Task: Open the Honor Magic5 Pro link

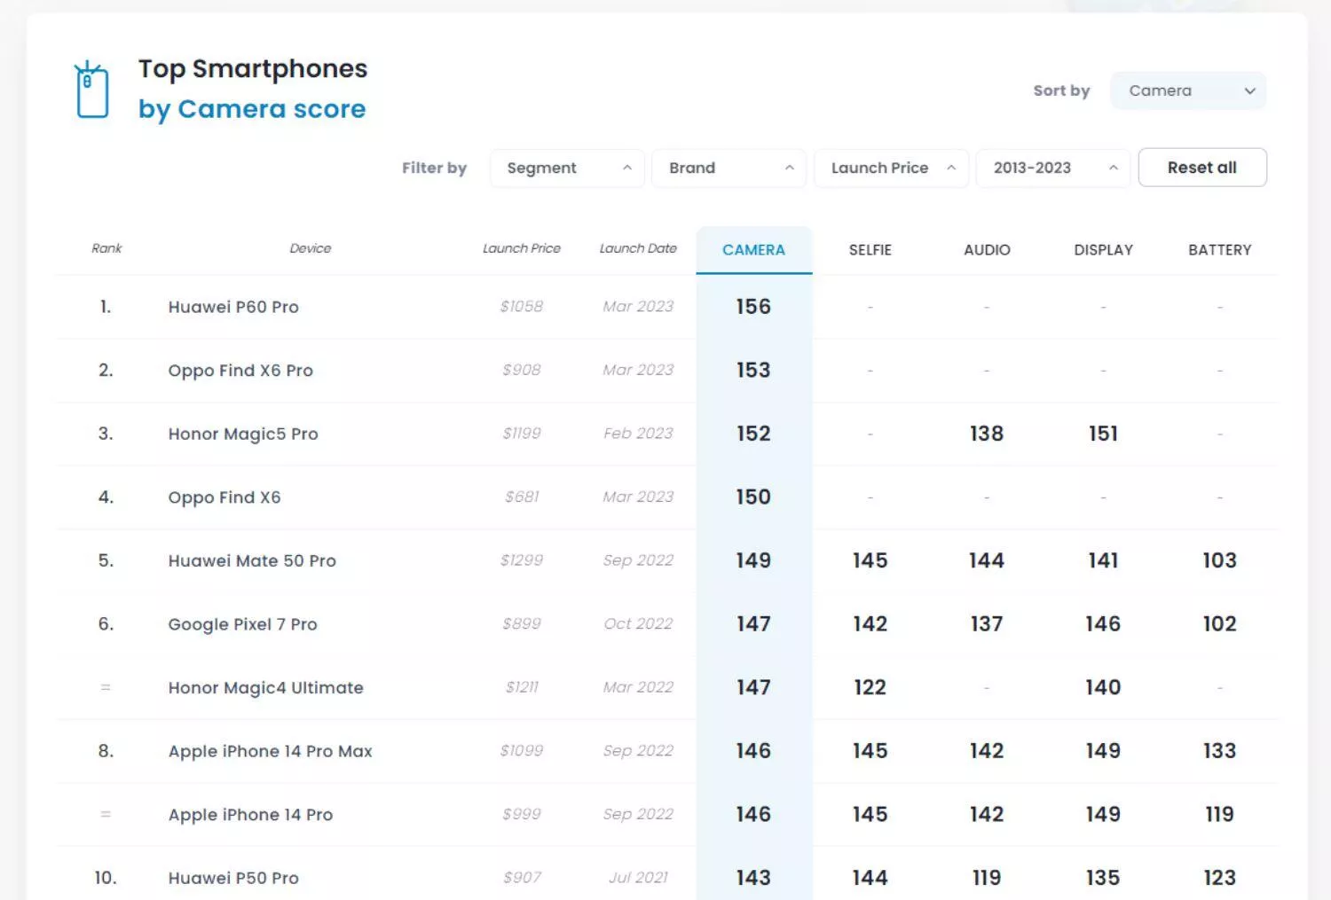Action: pyautogui.click(x=243, y=434)
